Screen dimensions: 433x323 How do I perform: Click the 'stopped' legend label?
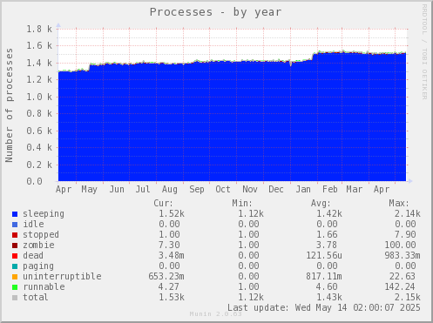tap(41, 235)
